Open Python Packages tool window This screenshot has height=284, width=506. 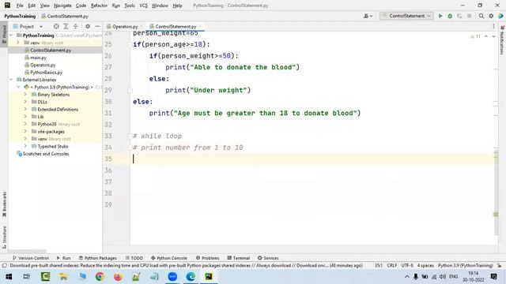pyautogui.click(x=98, y=258)
